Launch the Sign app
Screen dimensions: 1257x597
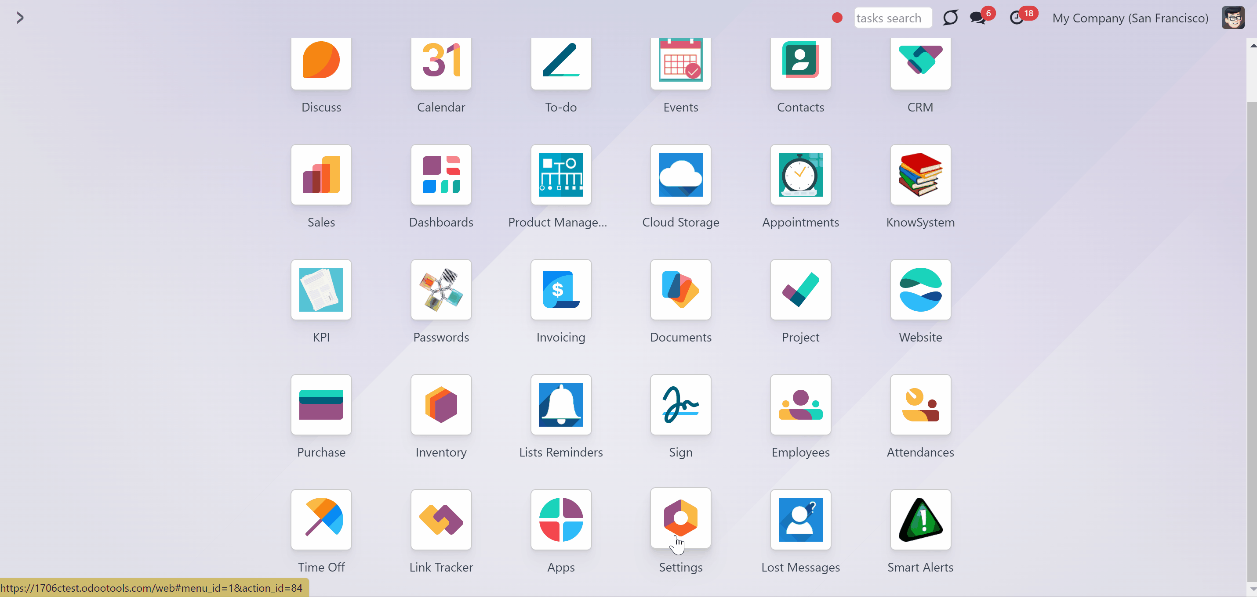pos(681,405)
